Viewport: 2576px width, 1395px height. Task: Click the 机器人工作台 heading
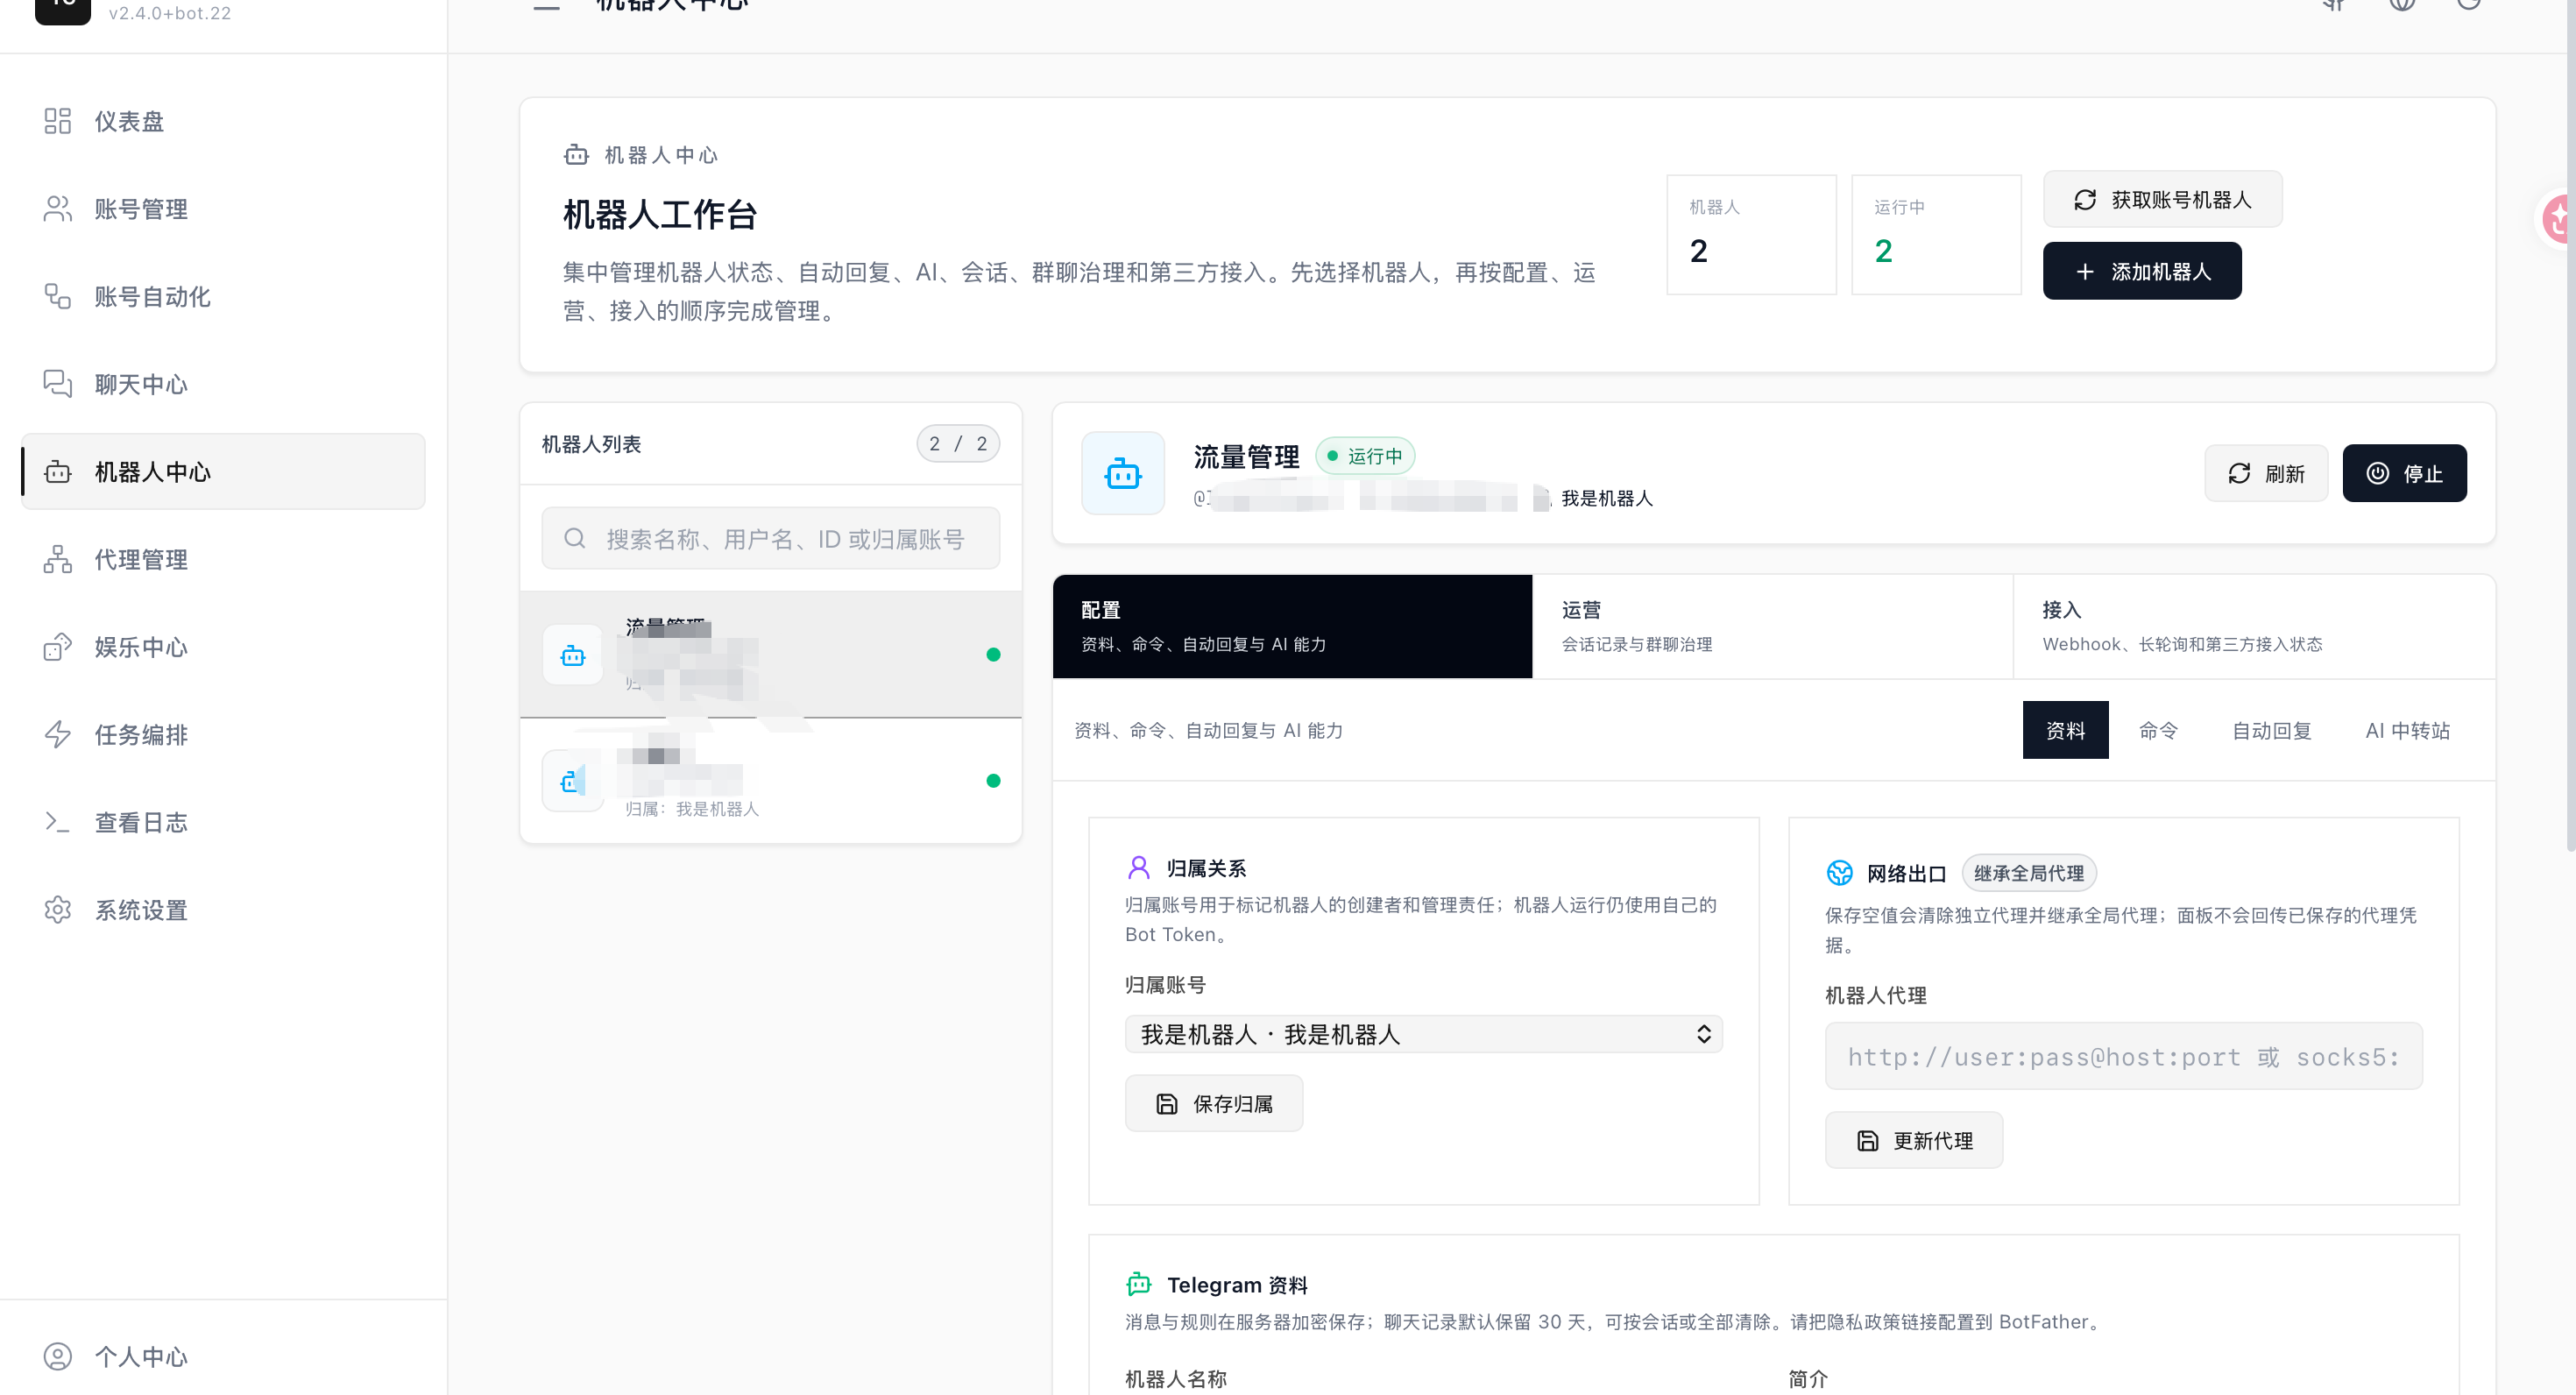point(660,215)
